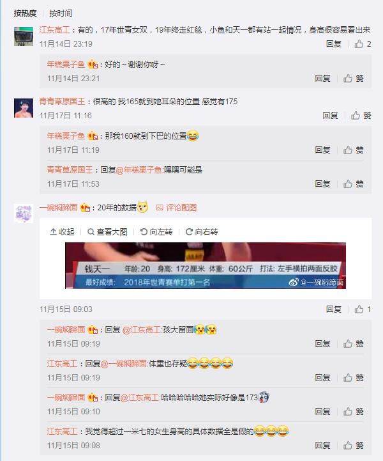383x461 pixels.
Task: Click the 评论配图 picture icon link
Action: pos(176,208)
